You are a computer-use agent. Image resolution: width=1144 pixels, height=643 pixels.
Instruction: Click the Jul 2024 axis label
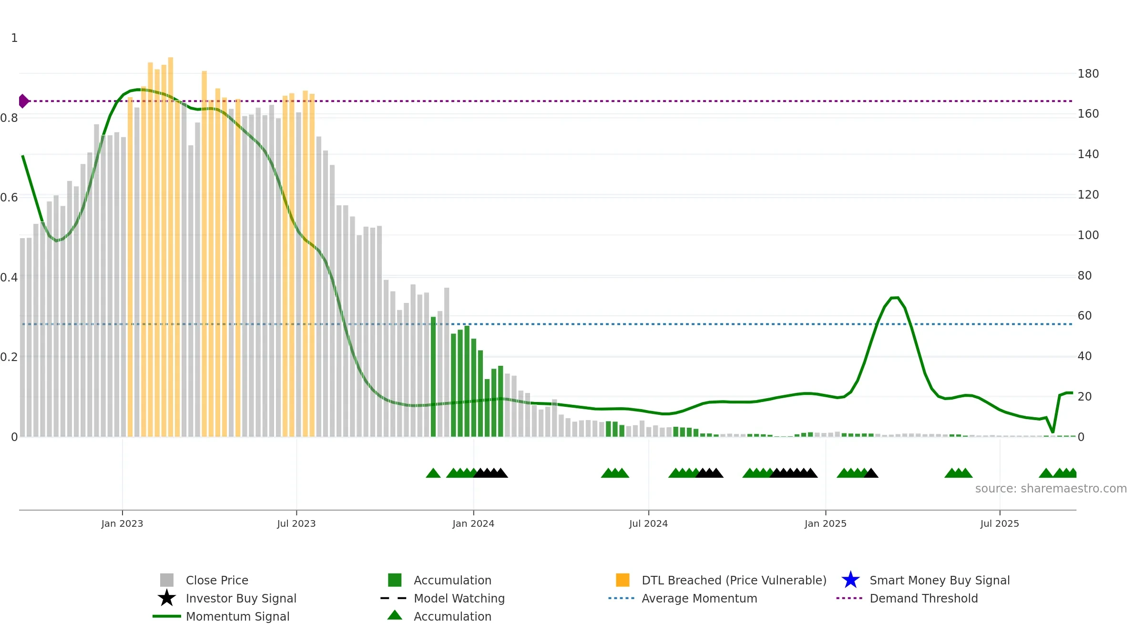648,523
